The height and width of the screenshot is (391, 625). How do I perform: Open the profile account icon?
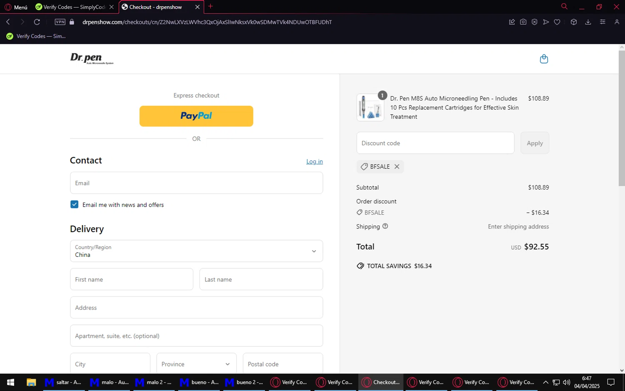[x=617, y=22]
